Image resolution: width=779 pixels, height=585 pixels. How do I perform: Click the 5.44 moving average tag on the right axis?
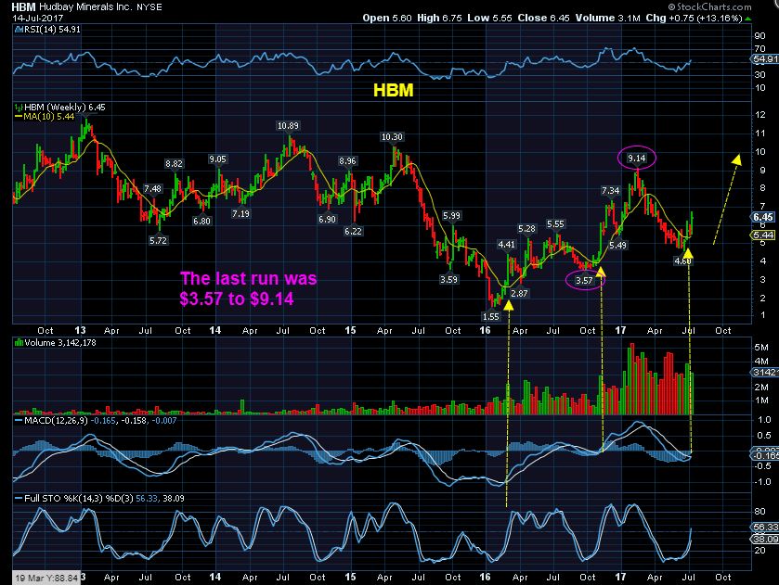(763, 235)
